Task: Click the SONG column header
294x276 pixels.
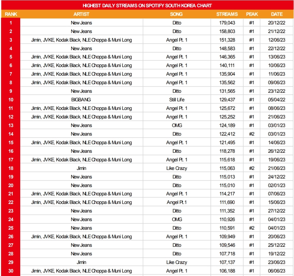Action: coord(176,14)
